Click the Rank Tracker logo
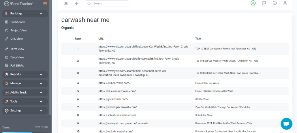 [19, 3]
